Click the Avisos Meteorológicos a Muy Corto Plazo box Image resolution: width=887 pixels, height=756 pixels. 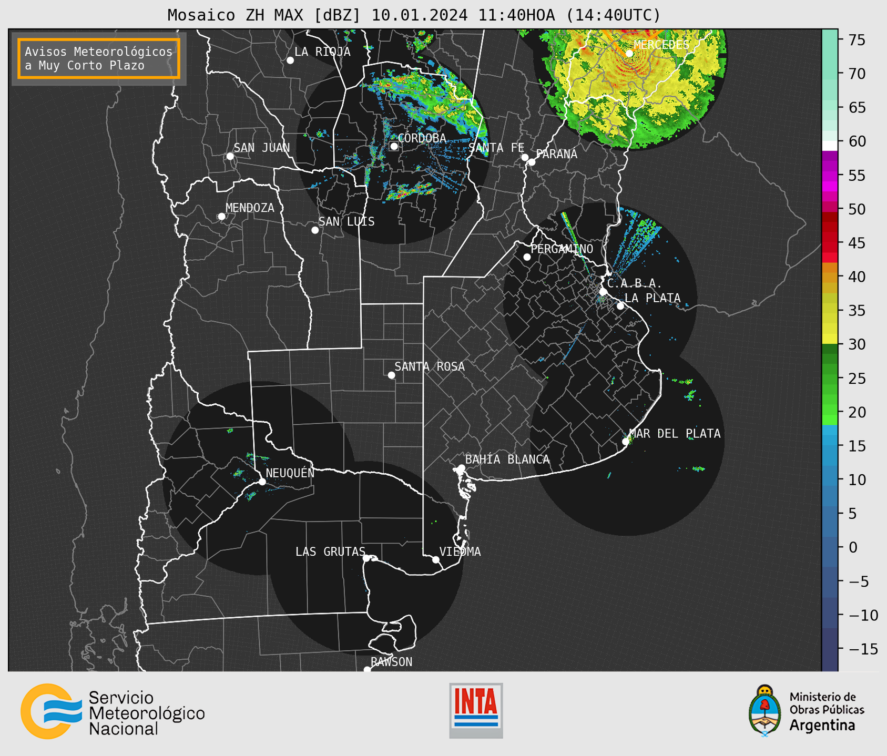[x=99, y=58]
